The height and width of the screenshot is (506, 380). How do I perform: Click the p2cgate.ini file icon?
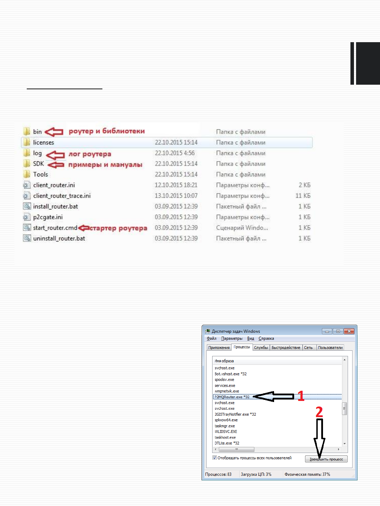[27, 217]
